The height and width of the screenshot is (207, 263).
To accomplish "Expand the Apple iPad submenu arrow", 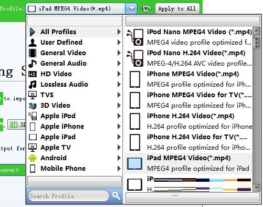I will pos(119,137).
